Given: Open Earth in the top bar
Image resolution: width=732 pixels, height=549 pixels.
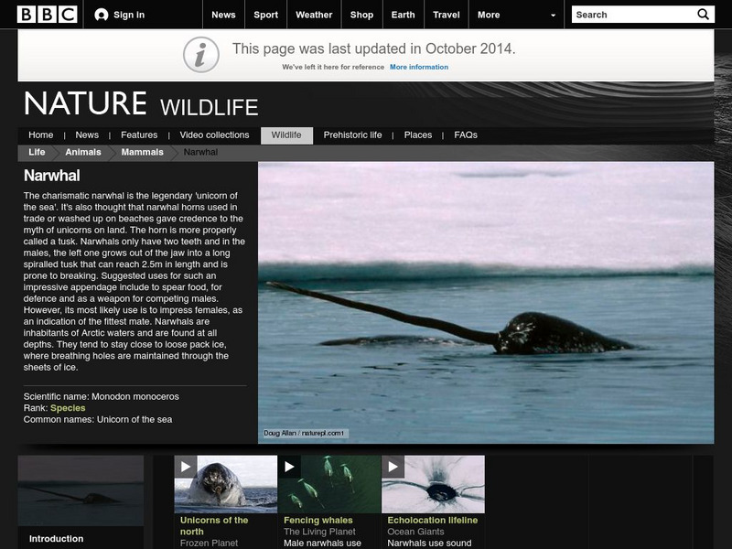Looking at the screenshot, I should [x=403, y=15].
